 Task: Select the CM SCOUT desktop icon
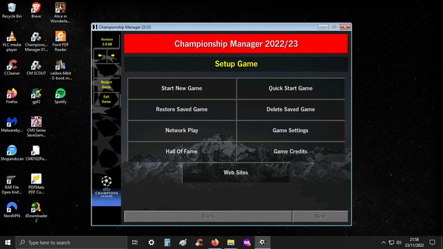tap(36, 68)
